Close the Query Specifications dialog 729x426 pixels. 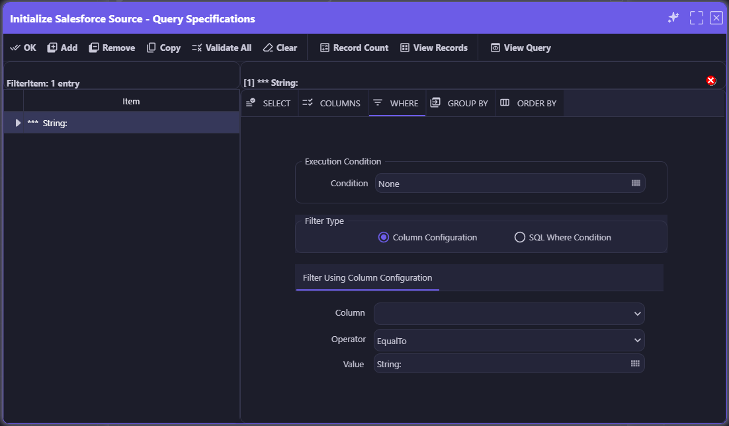click(x=716, y=18)
